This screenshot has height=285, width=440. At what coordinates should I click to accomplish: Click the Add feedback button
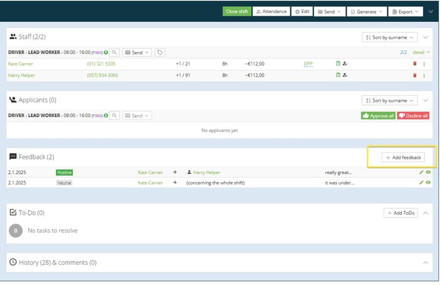pyautogui.click(x=403, y=158)
